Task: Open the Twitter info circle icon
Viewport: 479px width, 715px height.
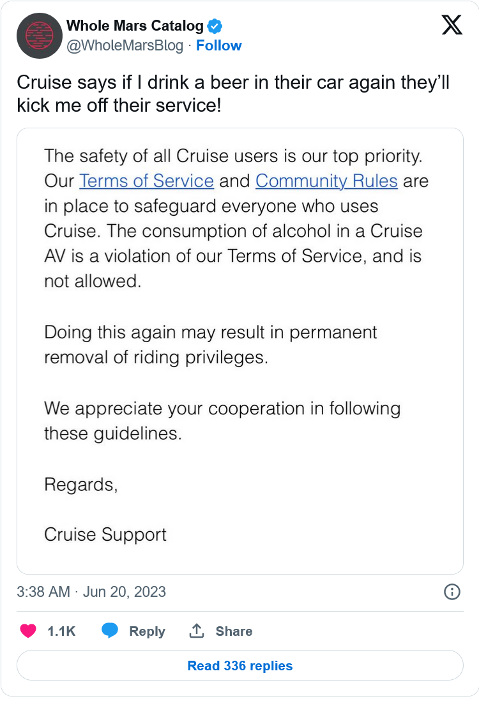Action: [x=452, y=592]
